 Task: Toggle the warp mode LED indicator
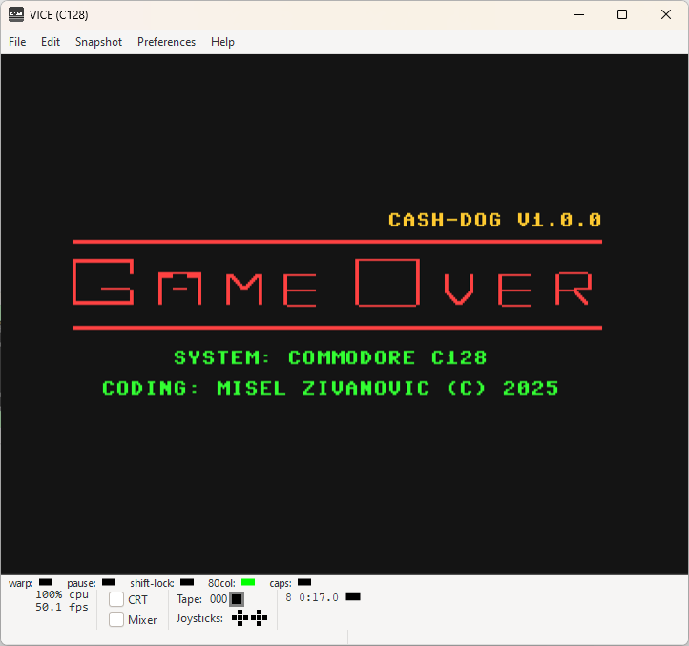(46, 582)
